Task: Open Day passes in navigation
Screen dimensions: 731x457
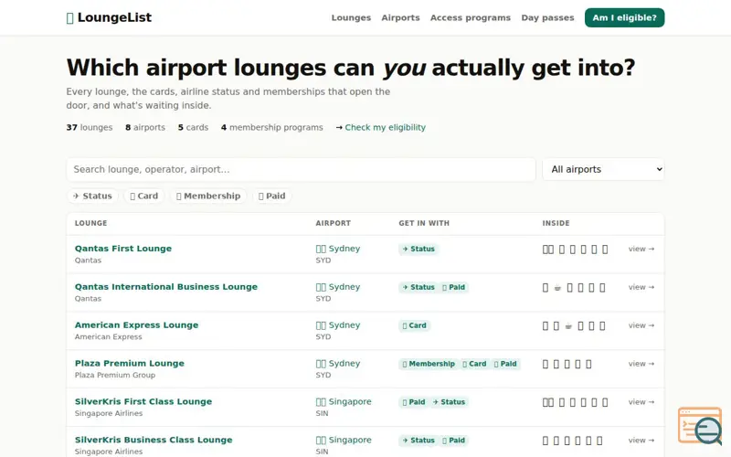Action: point(547,17)
